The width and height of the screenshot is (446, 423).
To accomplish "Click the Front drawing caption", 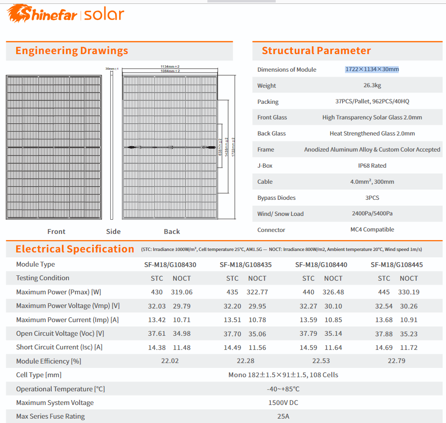I will coord(56,231).
